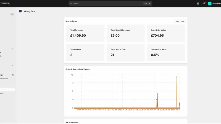Select the Total Orders card
221x124 pixels.
pyautogui.click(x=85, y=52)
